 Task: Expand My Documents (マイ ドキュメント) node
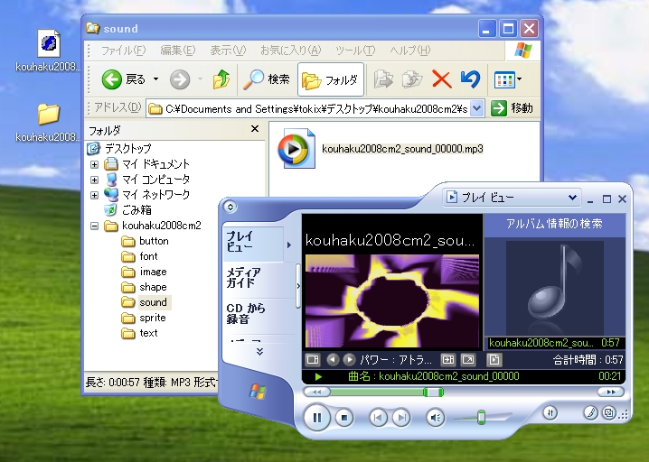[x=94, y=164]
